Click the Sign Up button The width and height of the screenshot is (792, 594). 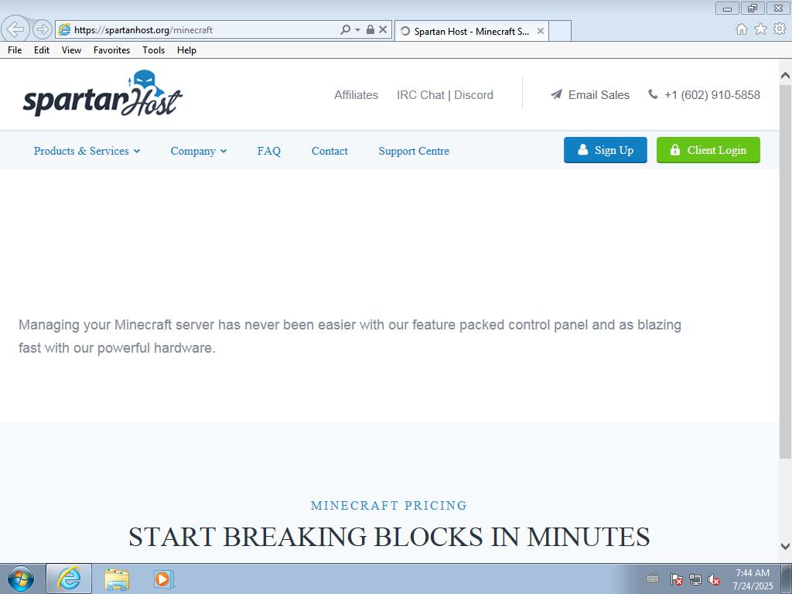tap(605, 150)
